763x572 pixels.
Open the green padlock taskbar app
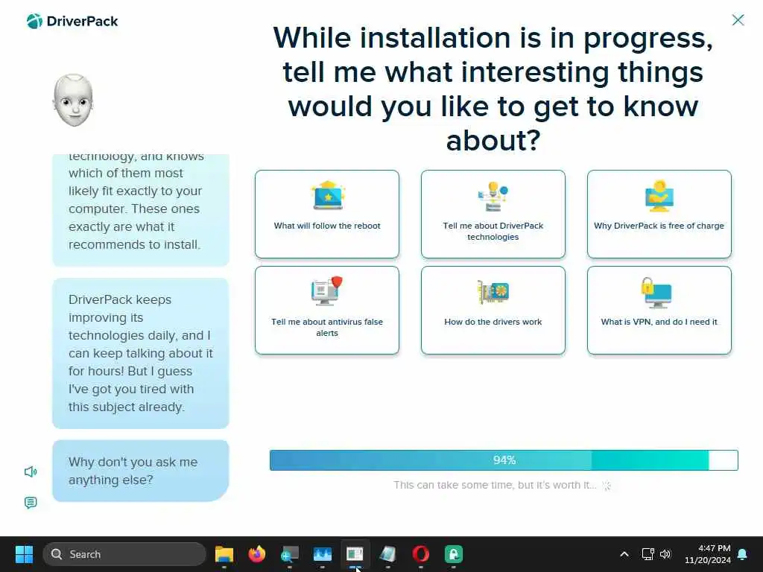coord(454,554)
